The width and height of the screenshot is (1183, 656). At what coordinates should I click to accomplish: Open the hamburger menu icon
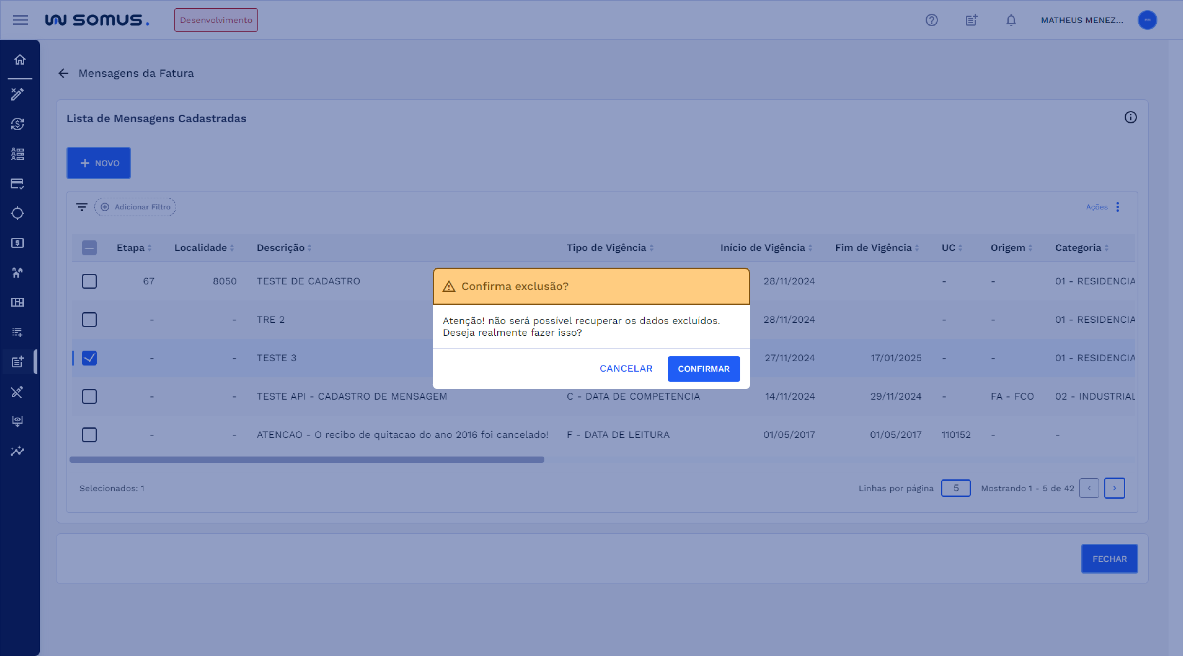coord(20,20)
